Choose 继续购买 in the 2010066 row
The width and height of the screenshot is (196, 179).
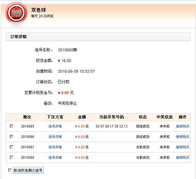(183, 137)
